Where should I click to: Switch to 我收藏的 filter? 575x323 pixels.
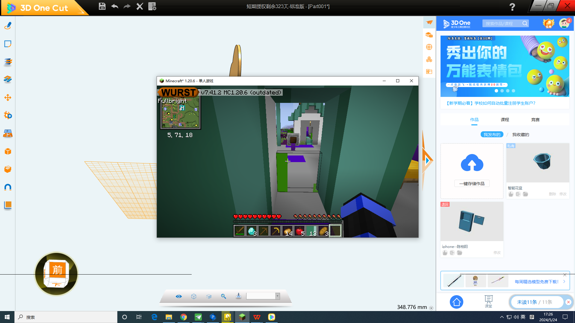coord(520,135)
